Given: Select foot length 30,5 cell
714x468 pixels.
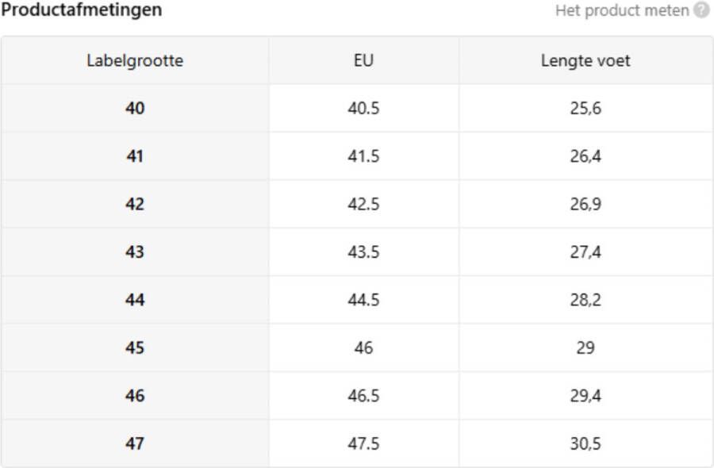Looking at the screenshot, I should click(585, 443).
